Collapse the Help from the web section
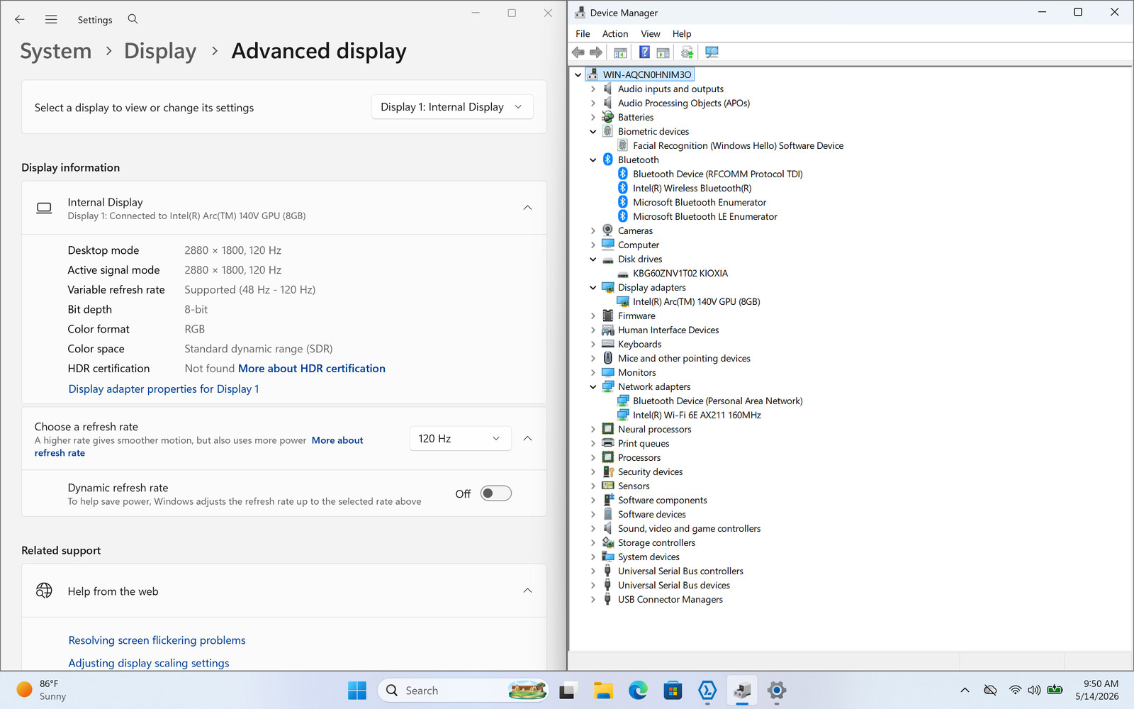Viewport: 1134px width, 709px height. coord(527,591)
